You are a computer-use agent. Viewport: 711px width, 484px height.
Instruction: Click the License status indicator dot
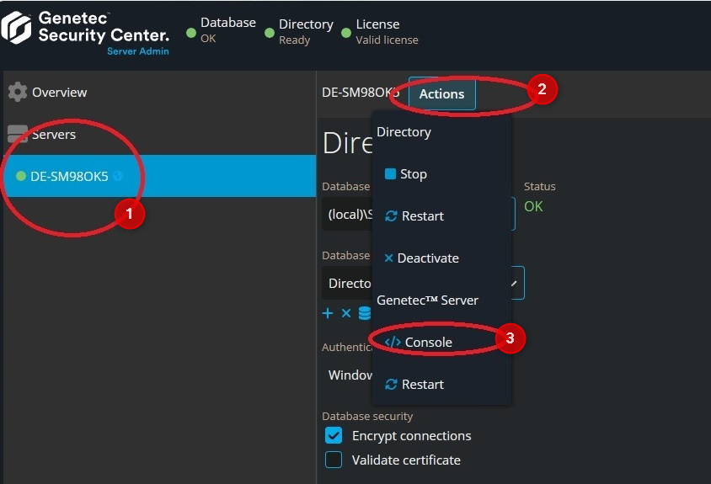pyautogui.click(x=346, y=33)
